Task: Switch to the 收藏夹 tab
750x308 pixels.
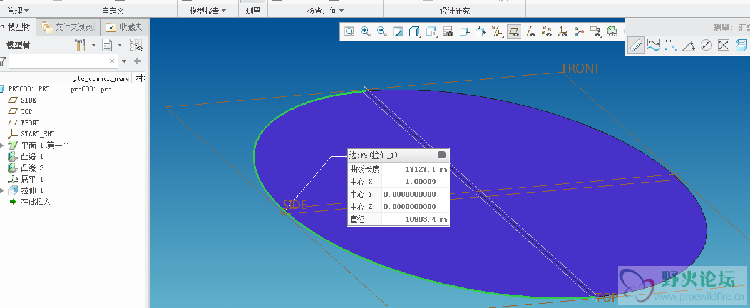Action: click(125, 28)
